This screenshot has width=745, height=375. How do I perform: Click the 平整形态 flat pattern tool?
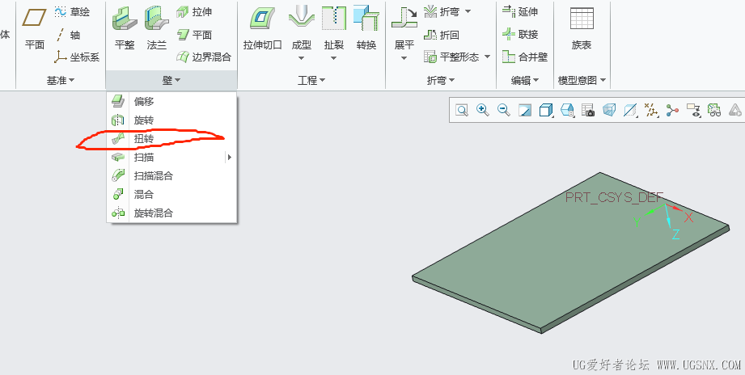point(451,57)
